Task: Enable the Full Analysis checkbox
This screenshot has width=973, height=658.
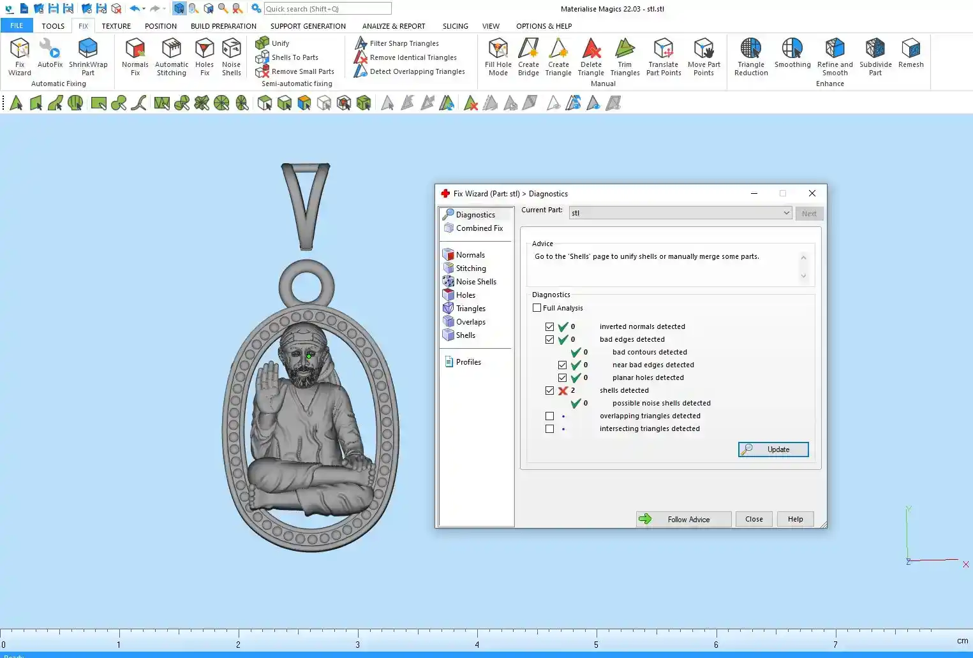Action: pyautogui.click(x=537, y=308)
